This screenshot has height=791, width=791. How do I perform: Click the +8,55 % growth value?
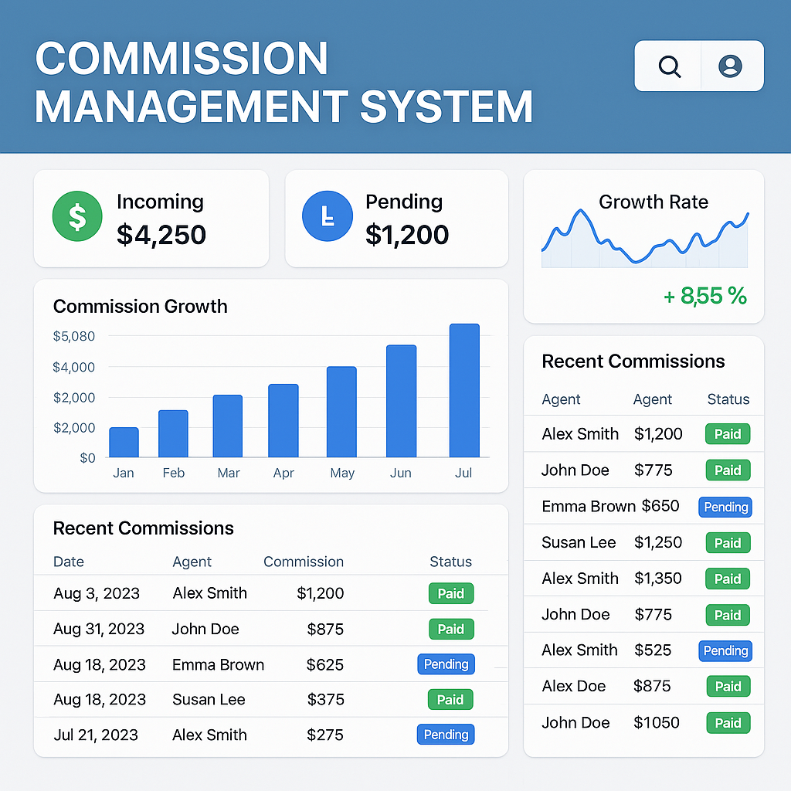(705, 296)
